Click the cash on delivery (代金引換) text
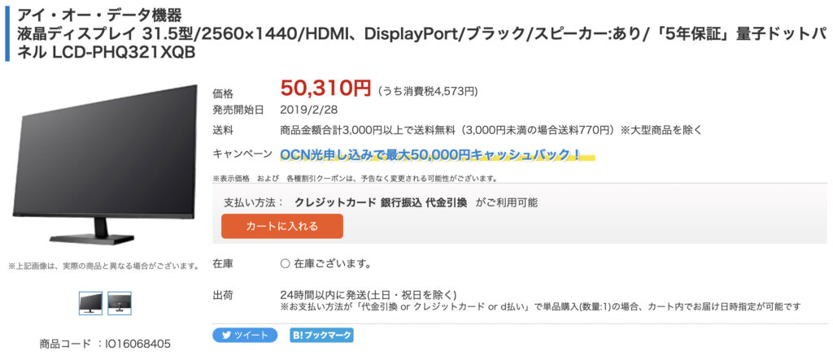The image size is (833, 364). (x=447, y=203)
